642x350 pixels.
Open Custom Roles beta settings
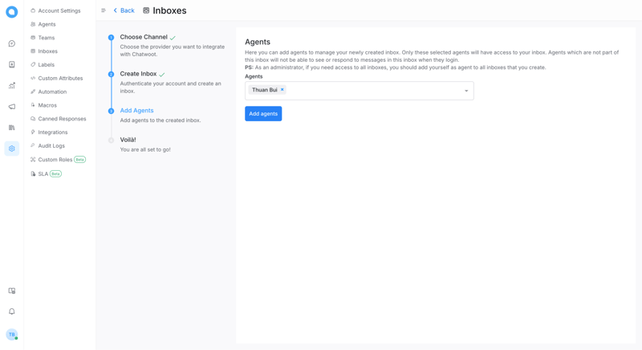click(x=55, y=160)
